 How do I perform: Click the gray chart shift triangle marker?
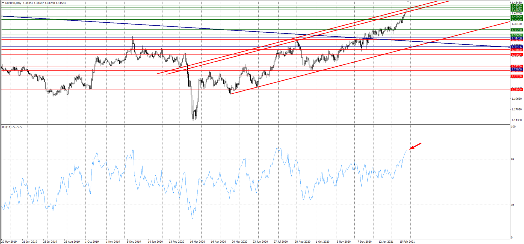[x=408, y=2]
